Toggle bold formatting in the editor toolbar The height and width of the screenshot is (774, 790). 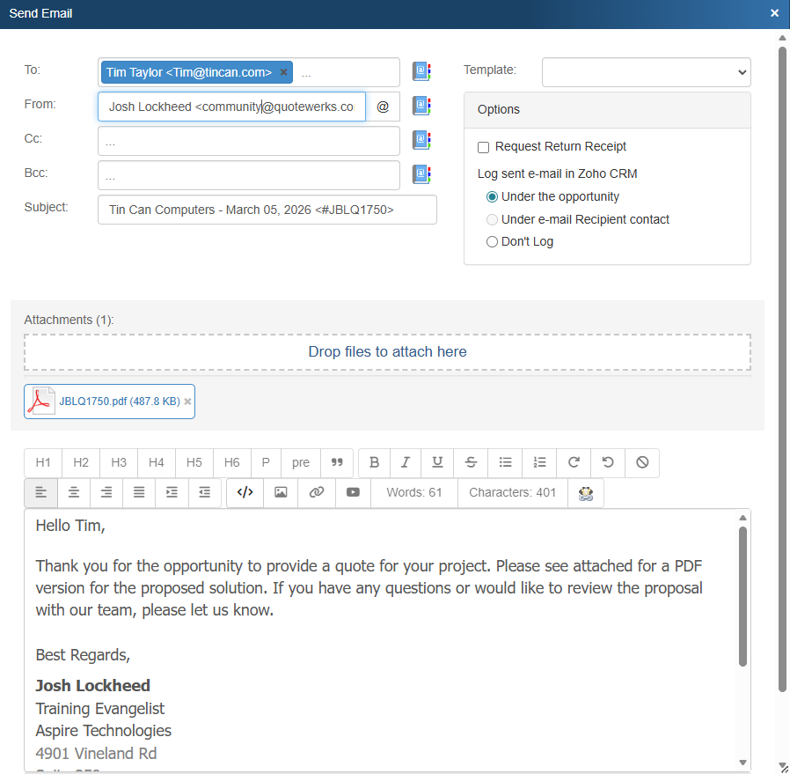pyautogui.click(x=374, y=462)
